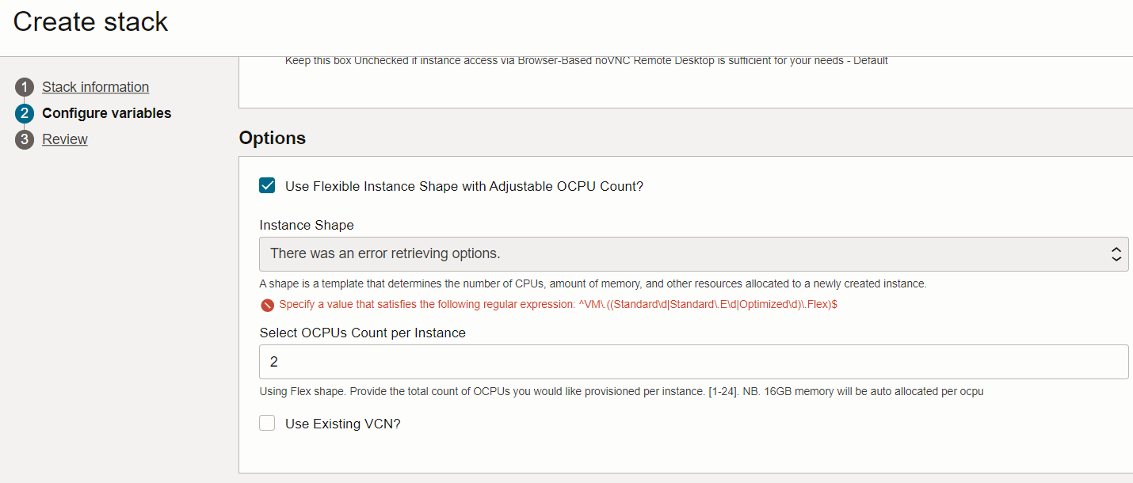
Task: Click the step 1 numbered circle icon
Action: coord(24,86)
